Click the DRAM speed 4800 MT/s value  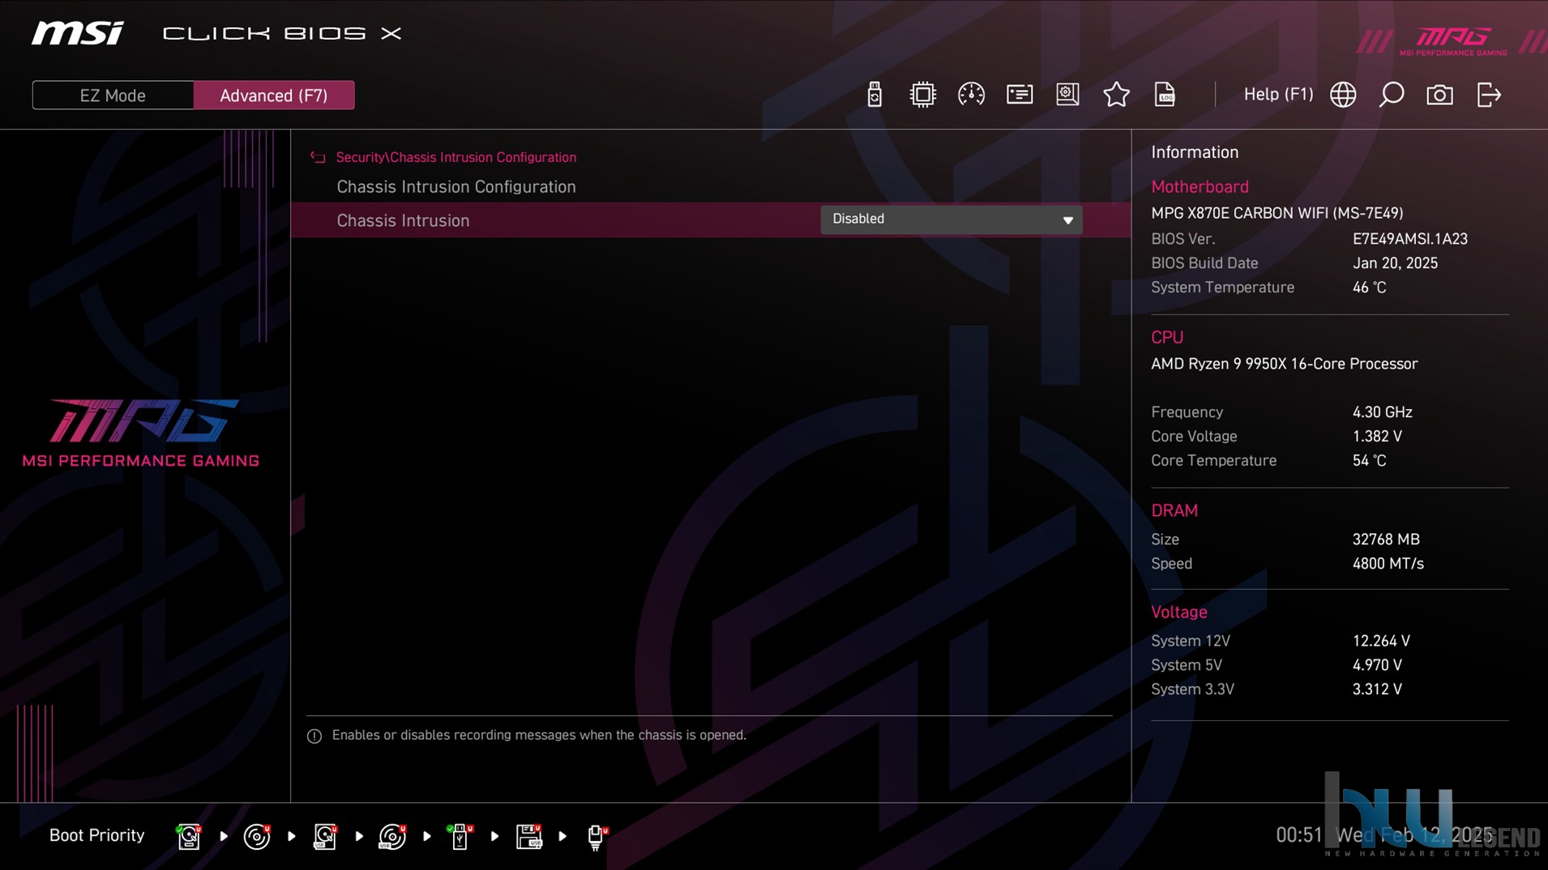click(x=1388, y=564)
